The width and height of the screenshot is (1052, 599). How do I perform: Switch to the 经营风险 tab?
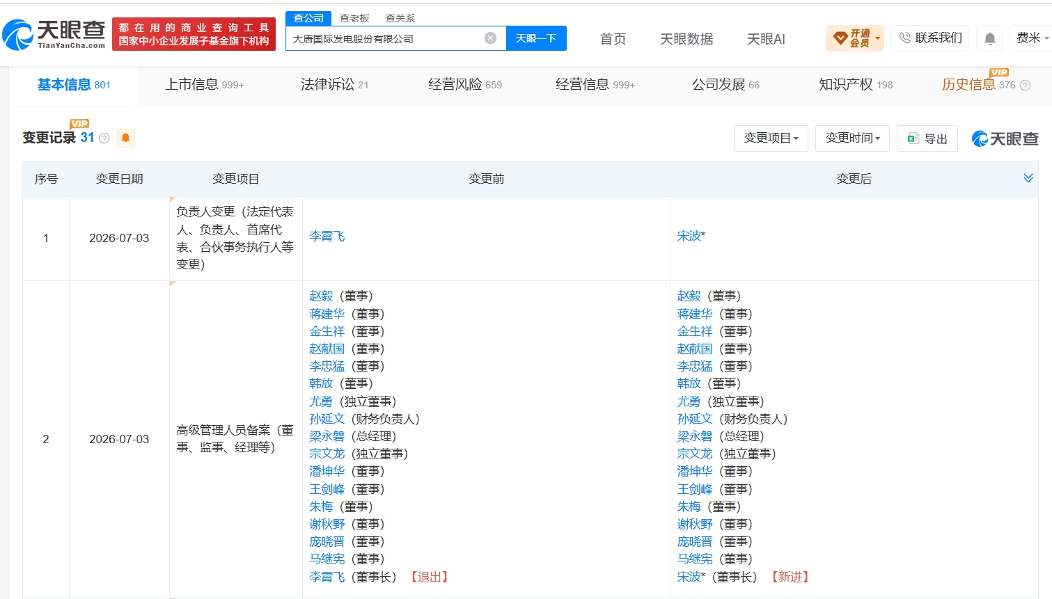[464, 85]
